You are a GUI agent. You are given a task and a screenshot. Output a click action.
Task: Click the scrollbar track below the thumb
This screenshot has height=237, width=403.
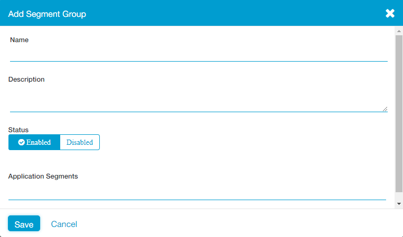tap(399, 195)
